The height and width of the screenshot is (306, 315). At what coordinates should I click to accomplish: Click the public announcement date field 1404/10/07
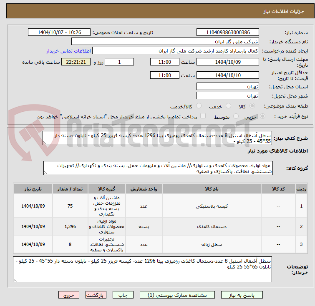pyautogui.click(x=59, y=33)
